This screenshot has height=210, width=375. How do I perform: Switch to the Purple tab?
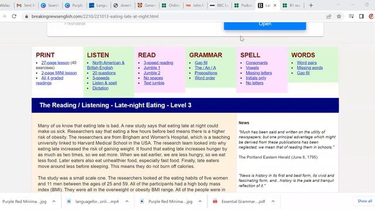click(x=74, y=5)
